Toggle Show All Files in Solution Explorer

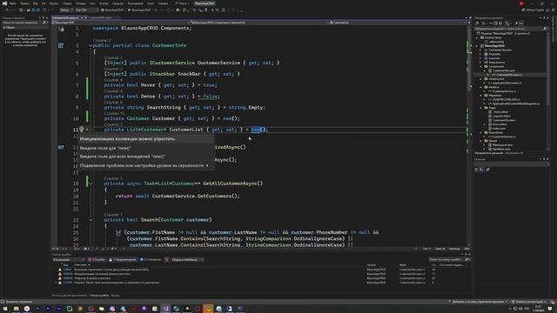pos(500,23)
